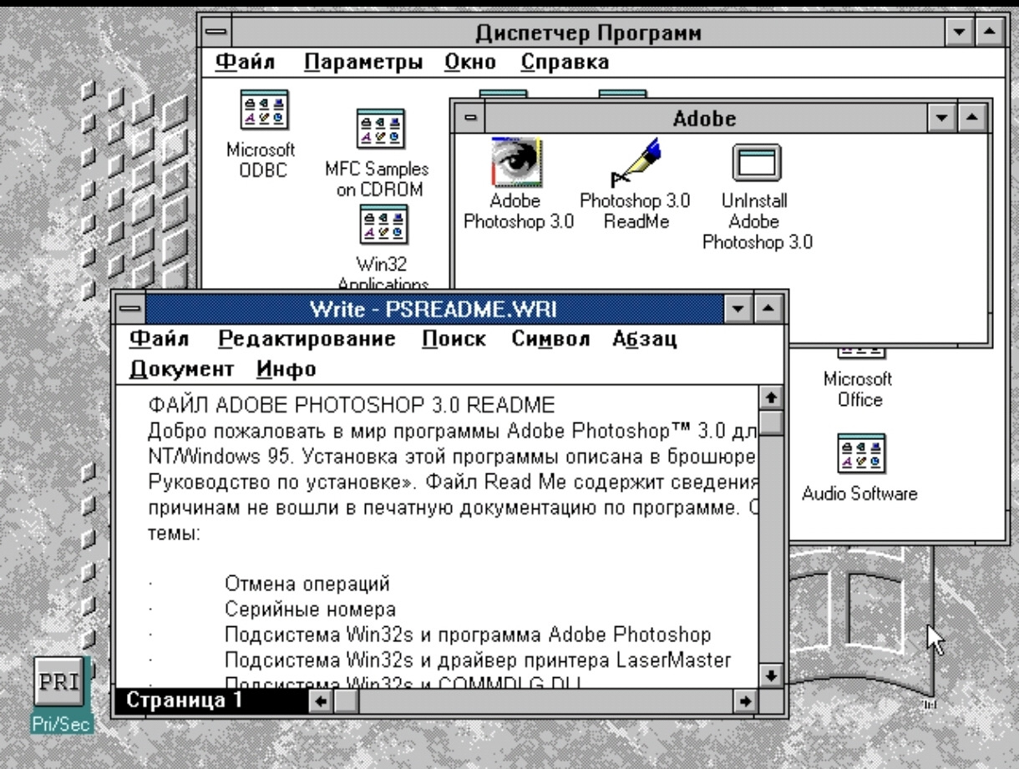Click line Подсистема Win32s и драйвер принтера LaserMaster
The width and height of the screenshot is (1019, 769).
coord(478,660)
